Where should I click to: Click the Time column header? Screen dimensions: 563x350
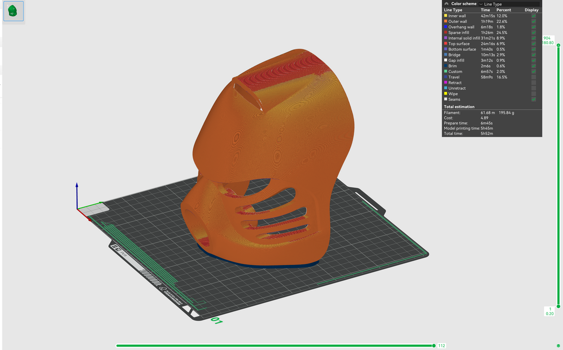pyautogui.click(x=485, y=10)
